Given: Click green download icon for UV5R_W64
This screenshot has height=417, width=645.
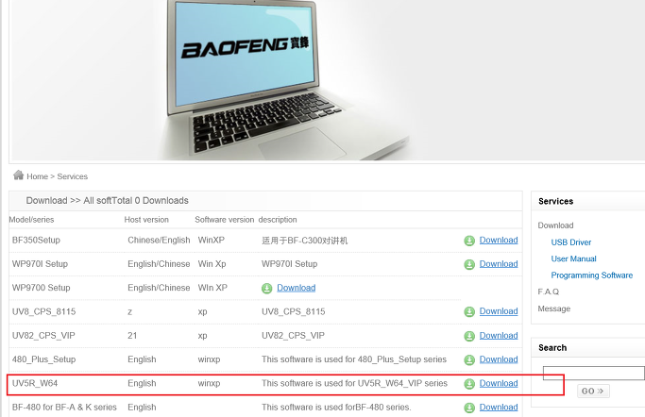Looking at the screenshot, I should pos(469,384).
